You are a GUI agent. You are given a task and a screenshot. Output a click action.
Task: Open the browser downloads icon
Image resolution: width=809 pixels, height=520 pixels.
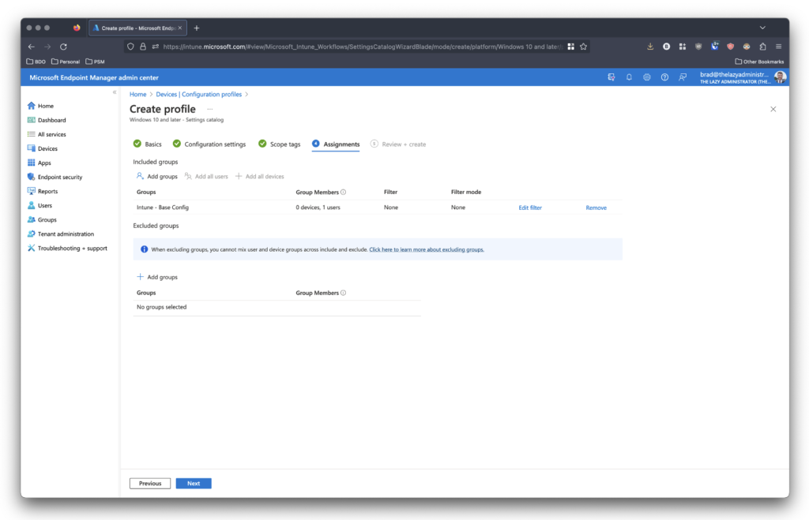point(650,47)
